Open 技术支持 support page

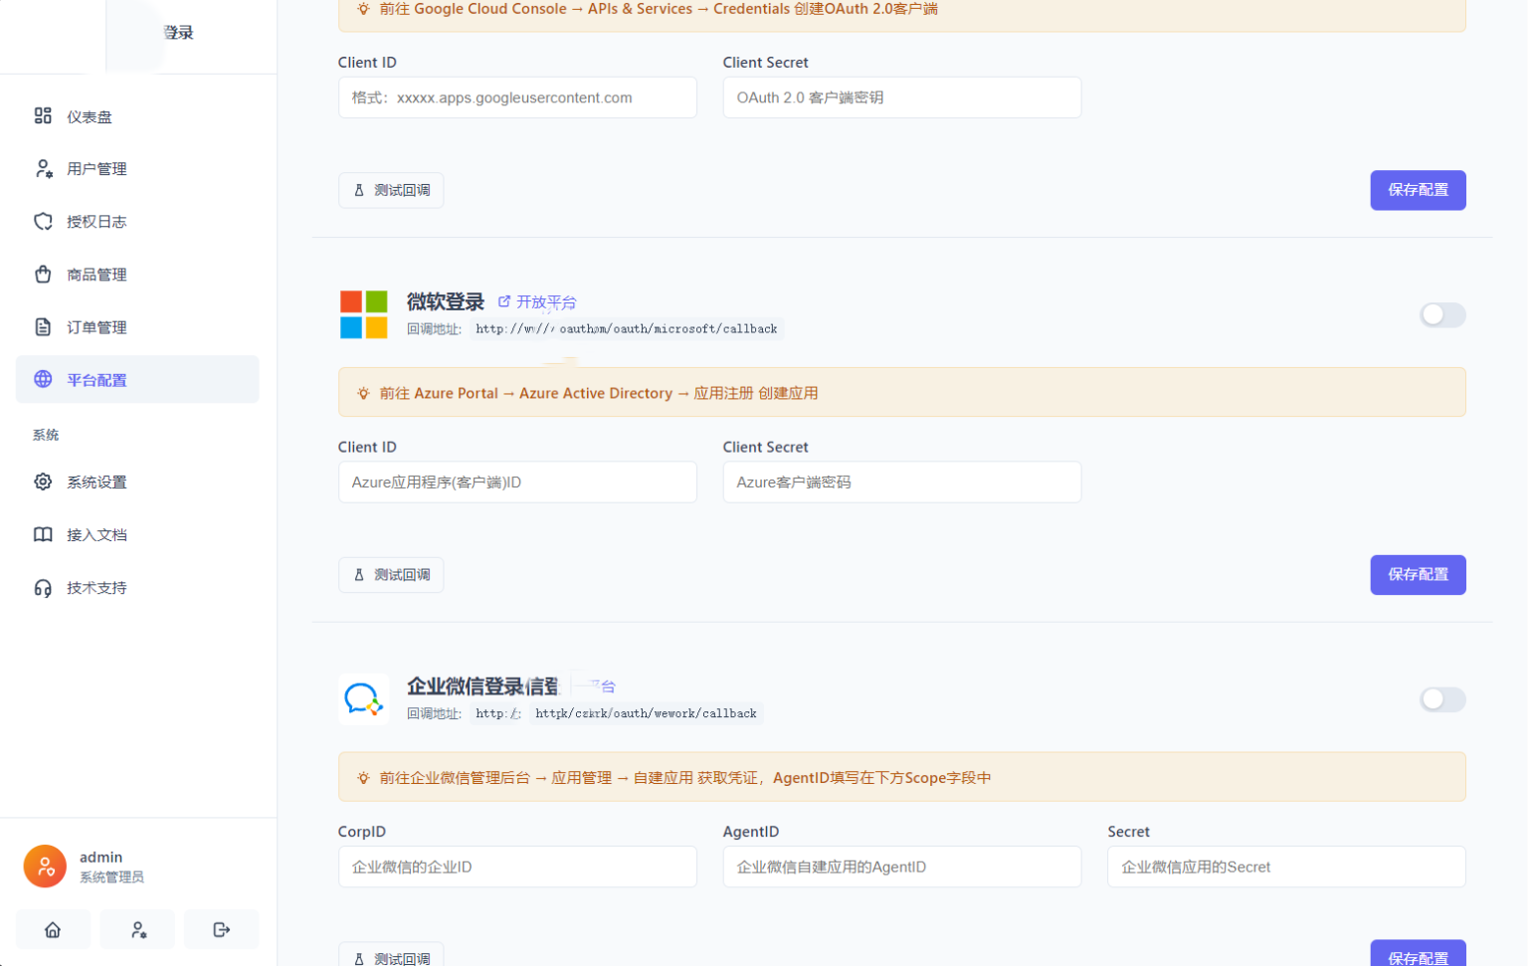96,587
